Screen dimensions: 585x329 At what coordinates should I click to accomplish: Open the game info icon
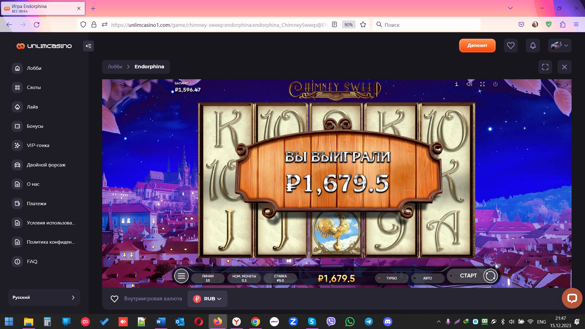click(x=456, y=84)
